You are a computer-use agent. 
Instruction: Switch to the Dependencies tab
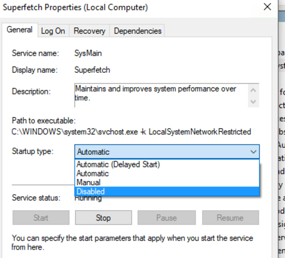(x=138, y=31)
